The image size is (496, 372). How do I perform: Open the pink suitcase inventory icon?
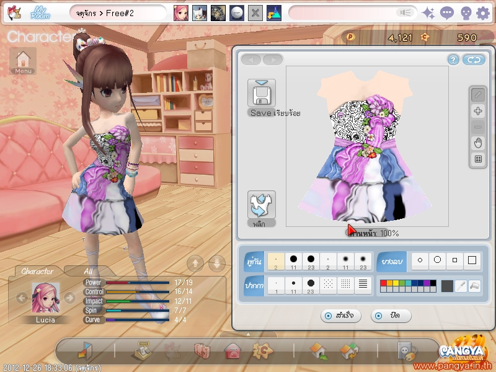[x=203, y=351]
